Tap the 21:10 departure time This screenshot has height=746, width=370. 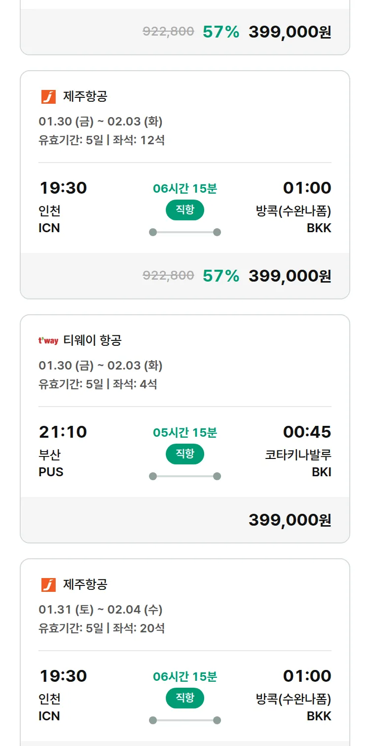click(63, 432)
